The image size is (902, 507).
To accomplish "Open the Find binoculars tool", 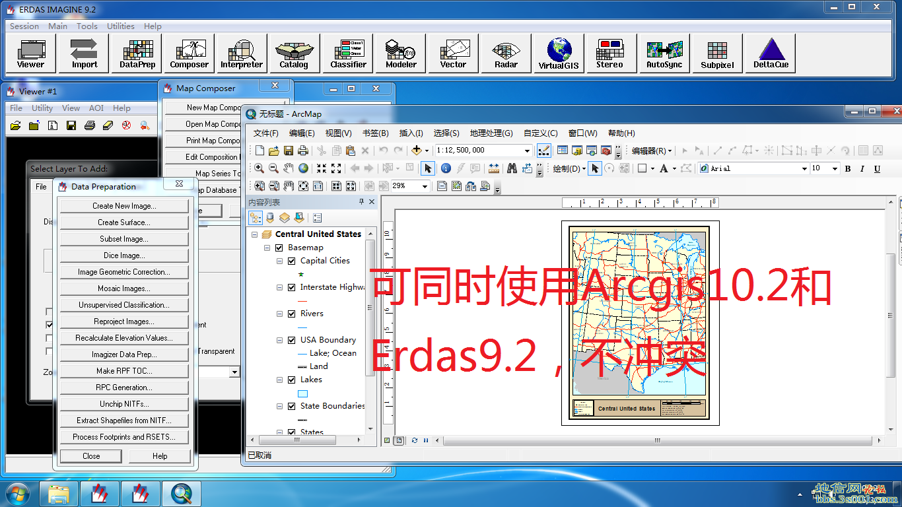I will tap(512, 168).
